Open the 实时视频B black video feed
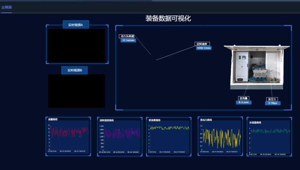Viewport: 300px width, 170px height. (76, 91)
